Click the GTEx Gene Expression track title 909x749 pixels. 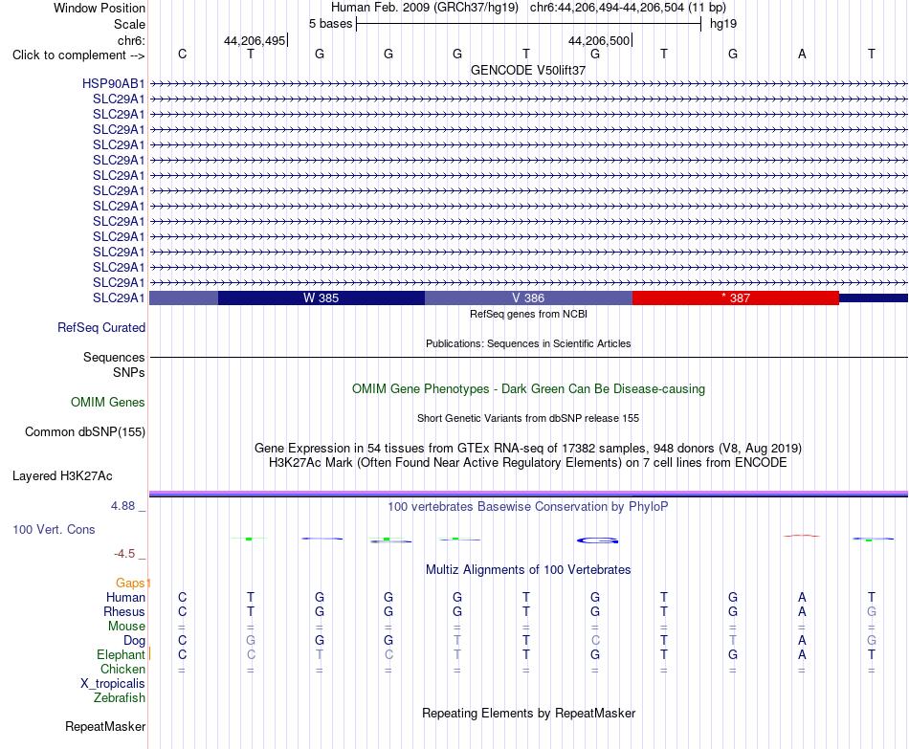coord(528,448)
